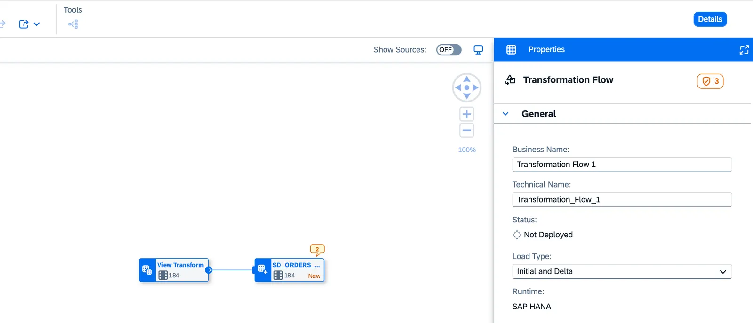
Task: Collapse the General section chevron
Action: click(505, 114)
